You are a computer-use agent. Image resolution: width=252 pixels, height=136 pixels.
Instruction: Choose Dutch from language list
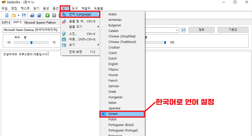tap(122, 59)
